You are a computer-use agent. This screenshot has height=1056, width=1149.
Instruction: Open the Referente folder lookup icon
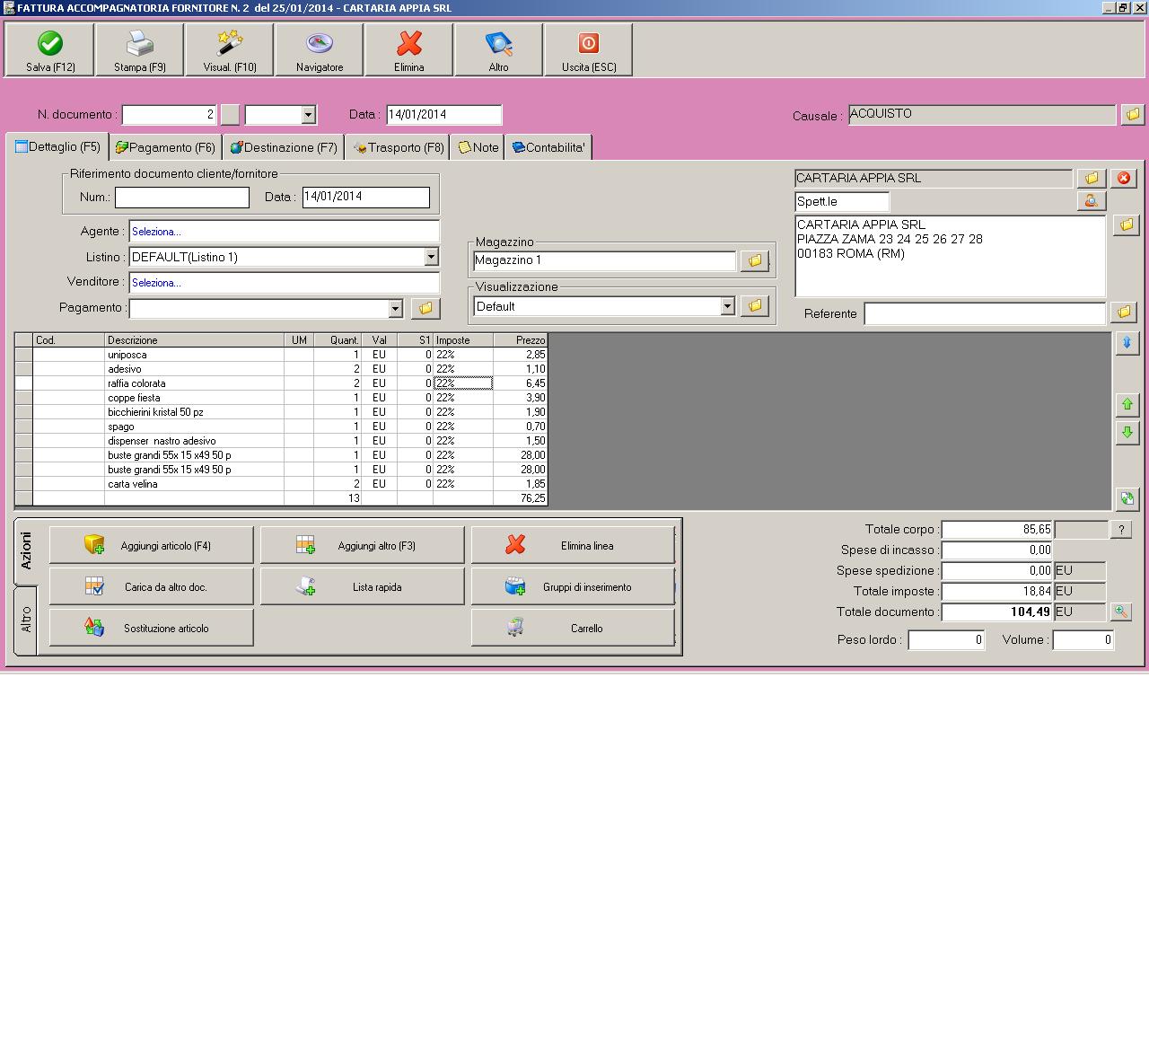pos(1124,312)
